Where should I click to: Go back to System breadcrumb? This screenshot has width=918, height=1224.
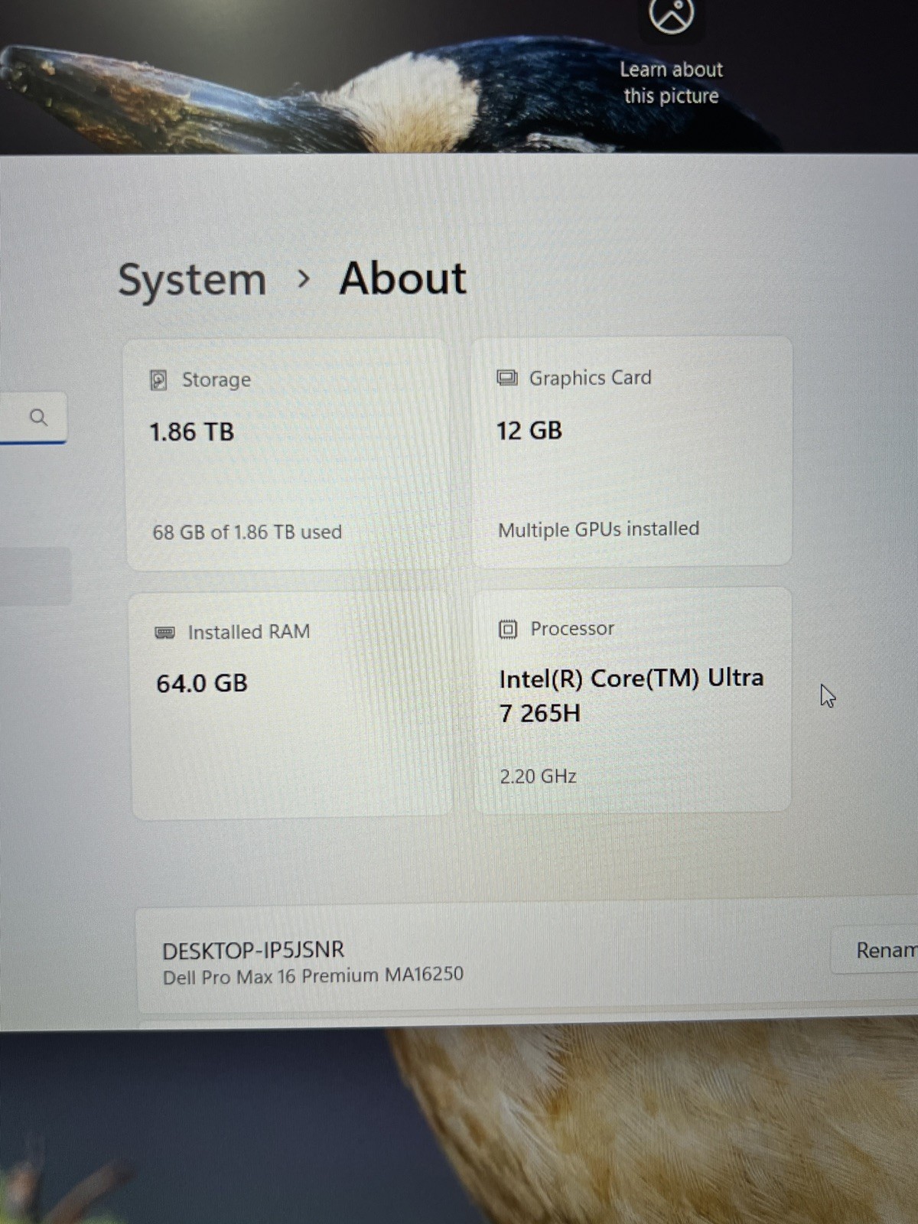coord(192,280)
